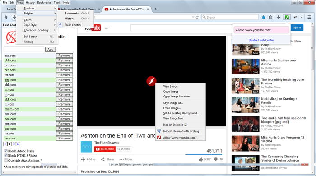Toggle Block HTML5 Video checkbox
This screenshot has height=176, width=316.
tap(6, 155)
